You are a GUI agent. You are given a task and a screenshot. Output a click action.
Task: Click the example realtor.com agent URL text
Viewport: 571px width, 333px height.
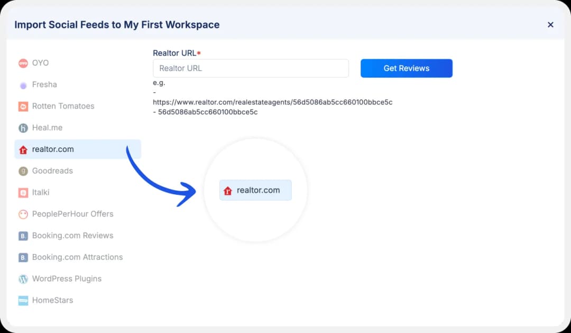pos(272,102)
